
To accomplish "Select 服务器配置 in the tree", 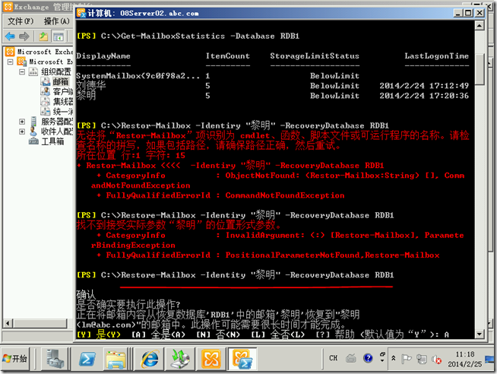I will pos(57,122).
